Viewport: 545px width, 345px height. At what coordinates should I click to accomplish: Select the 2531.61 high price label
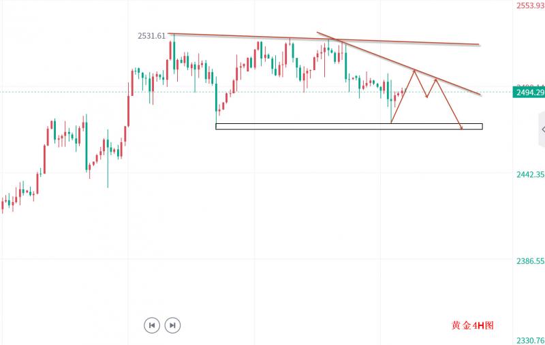click(151, 36)
